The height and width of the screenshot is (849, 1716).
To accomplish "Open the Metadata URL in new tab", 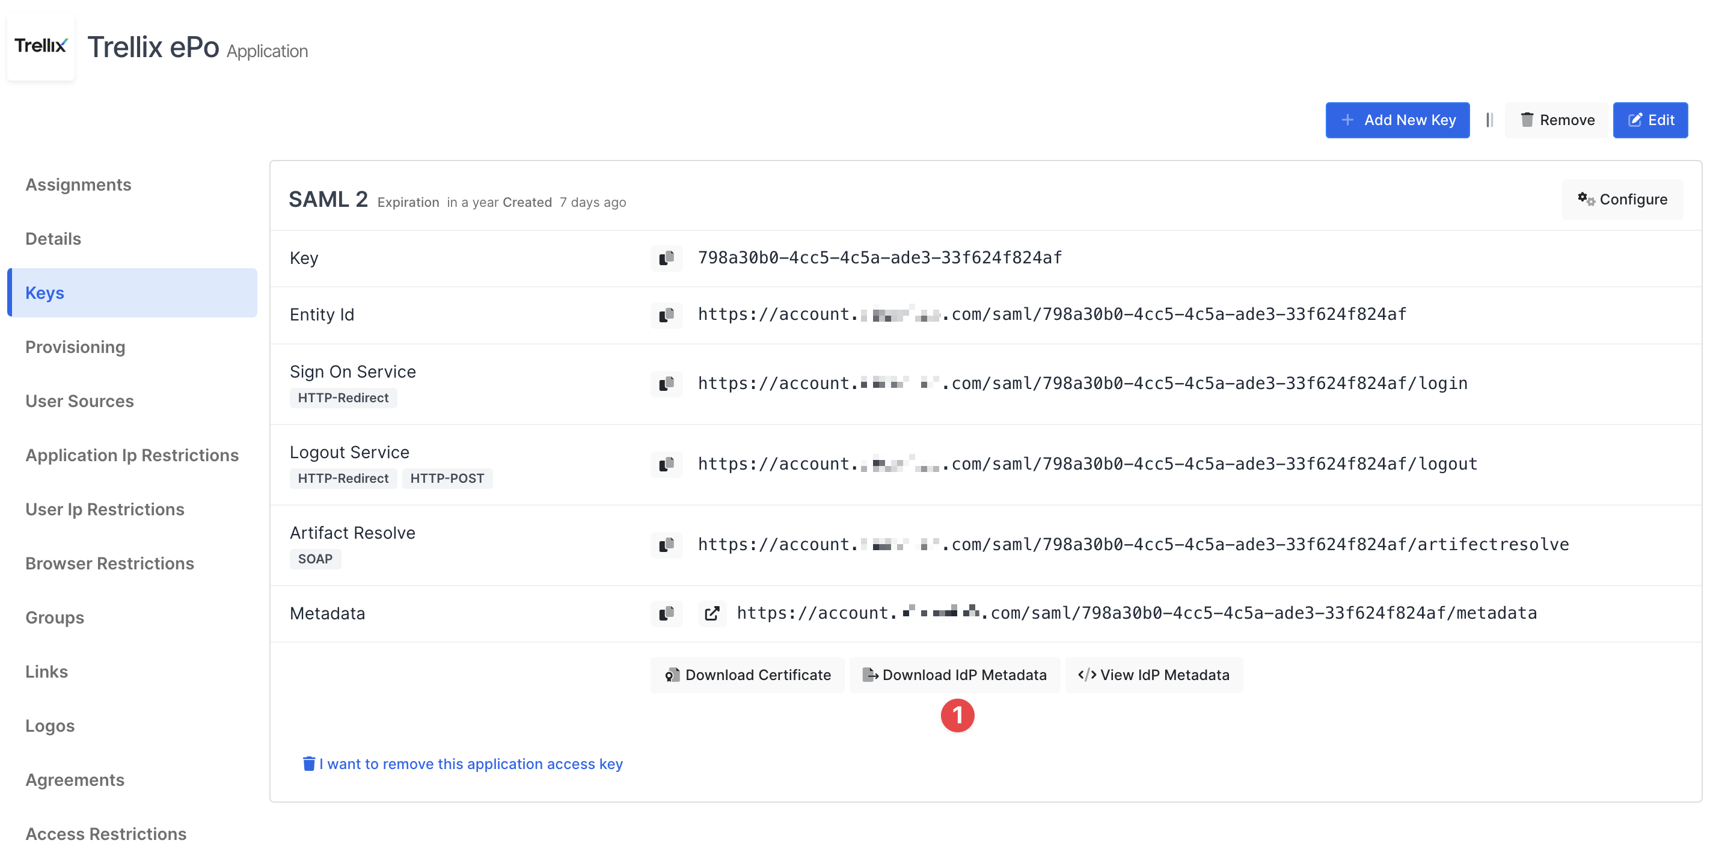I will 711,613.
